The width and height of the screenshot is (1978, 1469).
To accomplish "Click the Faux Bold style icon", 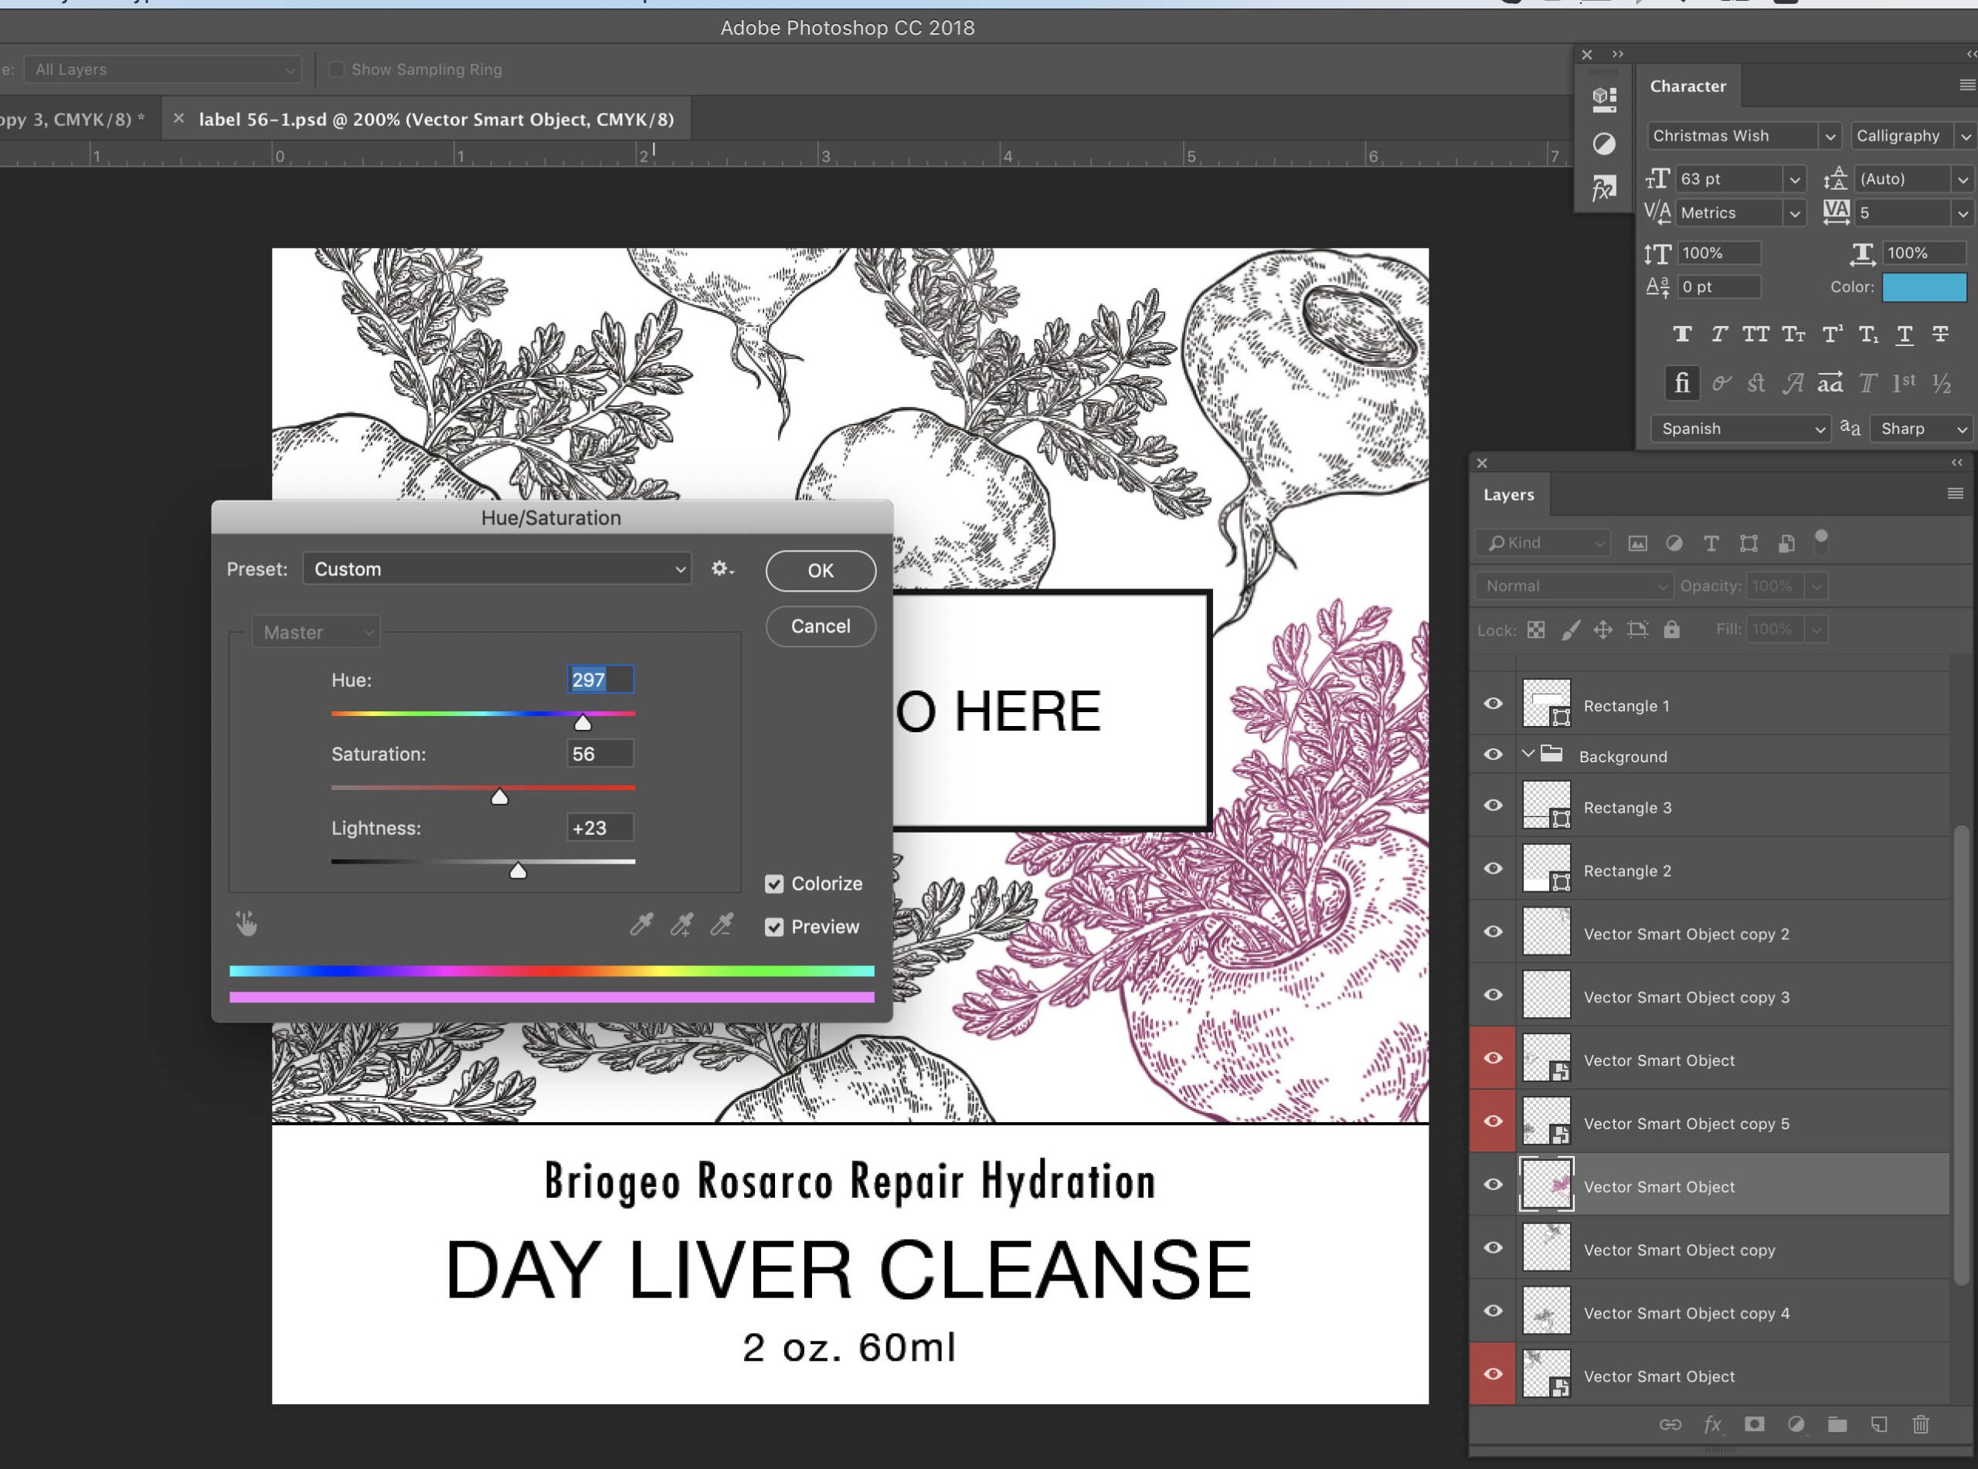I will click(x=1681, y=334).
